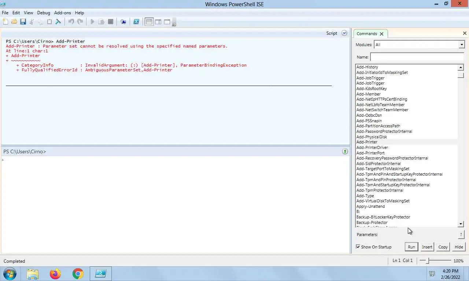Image resolution: width=469 pixels, height=281 pixels.
Task: Click the Save floppy disk icon
Action: point(23,22)
